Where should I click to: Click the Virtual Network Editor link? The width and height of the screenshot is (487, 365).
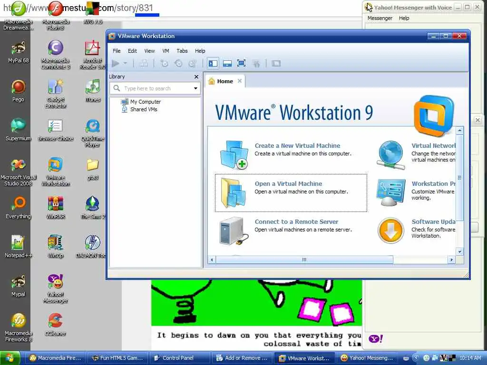[434, 145]
